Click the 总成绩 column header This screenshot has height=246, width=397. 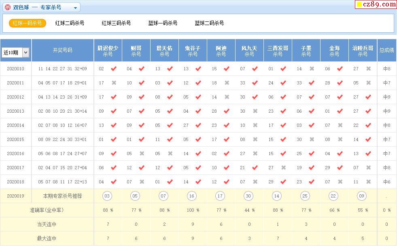(386, 50)
